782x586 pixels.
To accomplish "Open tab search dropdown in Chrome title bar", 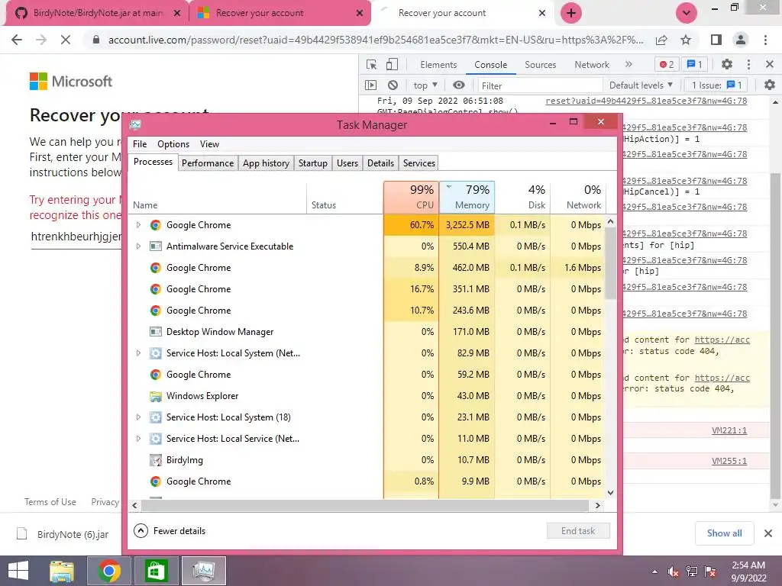I will [x=687, y=13].
